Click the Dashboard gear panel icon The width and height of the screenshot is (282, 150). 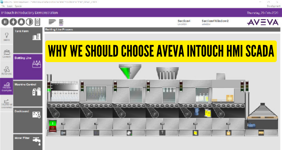37,115
